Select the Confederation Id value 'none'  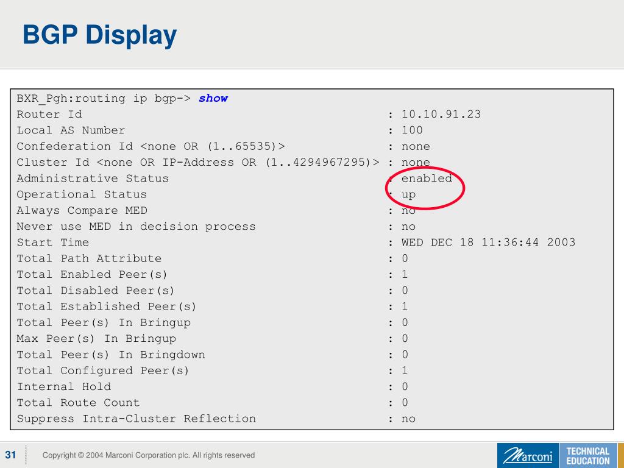(416, 146)
